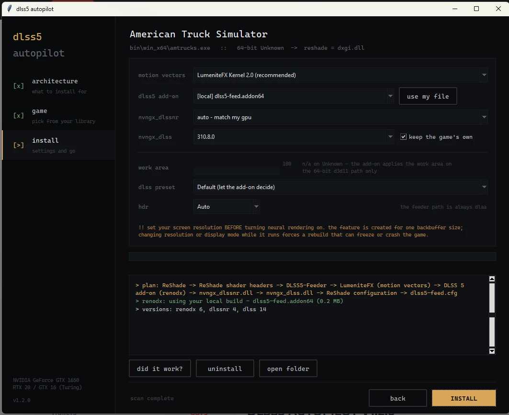Minimize the dlss5 autopilot window
This screenshot has width=509, height=415.
[455, 9]
